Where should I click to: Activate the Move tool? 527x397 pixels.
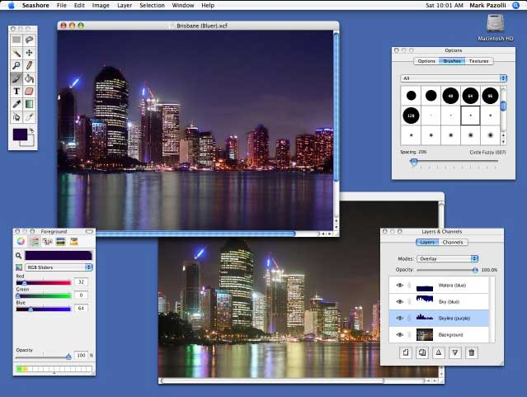click(x=30, y=52)
